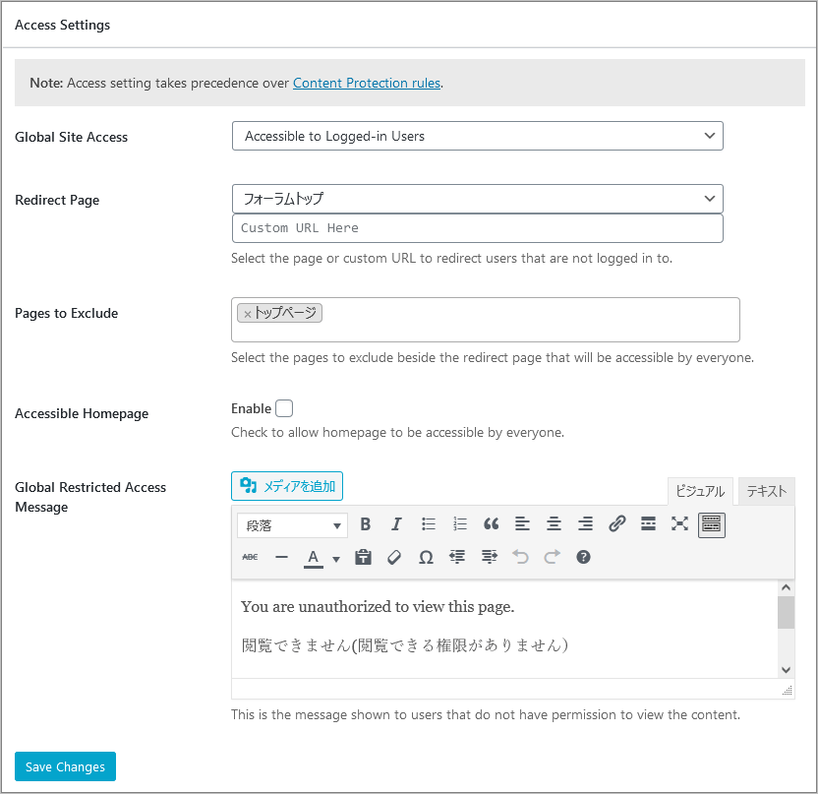Open the Content Protection rules link

coord(367,83)
